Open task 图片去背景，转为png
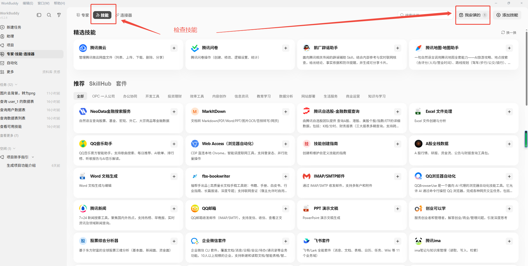528x266 pixels. tap(31, 93)
